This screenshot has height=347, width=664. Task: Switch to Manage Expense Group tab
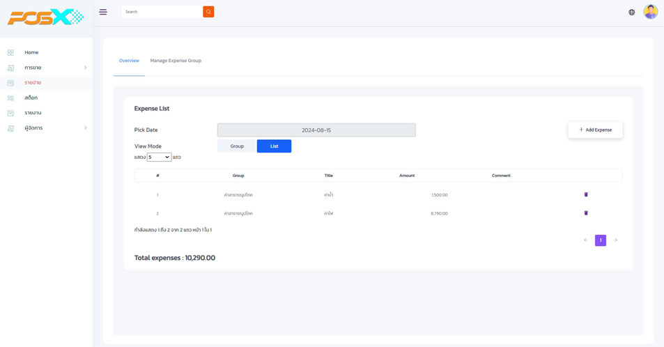click(176, 61)
